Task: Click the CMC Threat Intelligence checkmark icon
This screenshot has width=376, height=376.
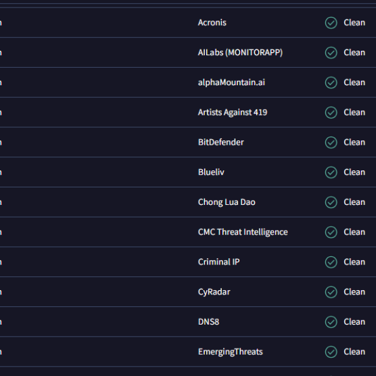Action: click(331, 232)
